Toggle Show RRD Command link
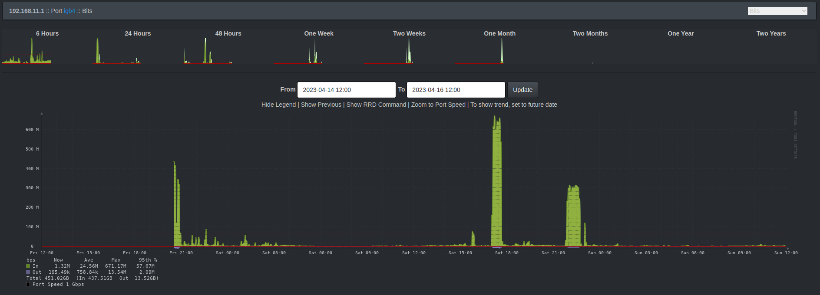The height and width of the screenshot is (295, 820). [376, 105]
